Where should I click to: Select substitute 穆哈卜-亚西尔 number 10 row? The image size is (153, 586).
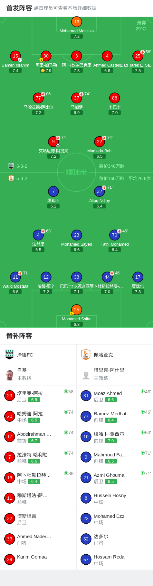115,437
